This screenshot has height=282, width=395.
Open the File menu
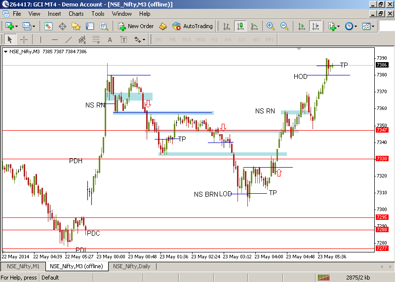[x=17, y=14]
